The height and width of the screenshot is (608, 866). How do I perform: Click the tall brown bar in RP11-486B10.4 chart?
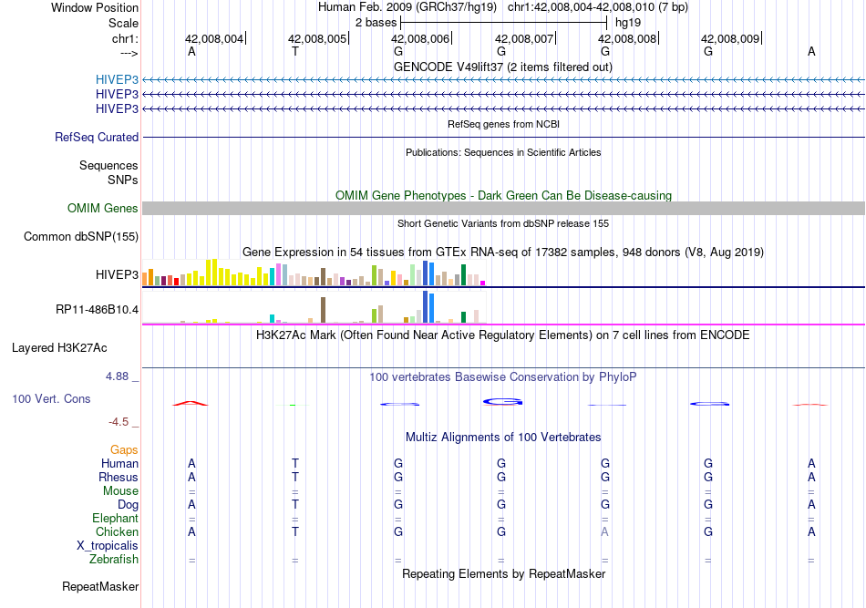tap(323, 310)
